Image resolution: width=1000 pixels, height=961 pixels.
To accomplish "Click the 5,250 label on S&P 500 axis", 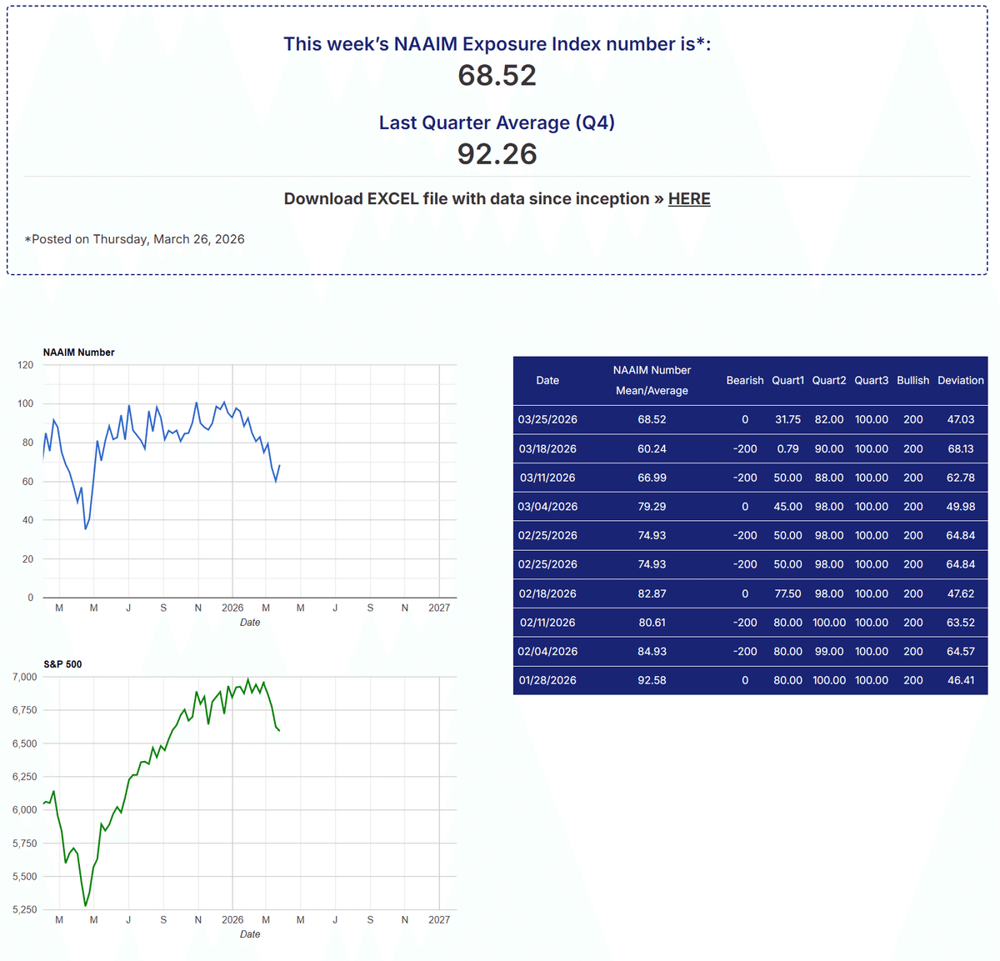I will (24, 909).
